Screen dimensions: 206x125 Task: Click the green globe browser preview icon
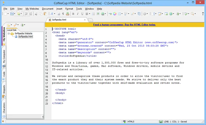[x=171, y=14]
